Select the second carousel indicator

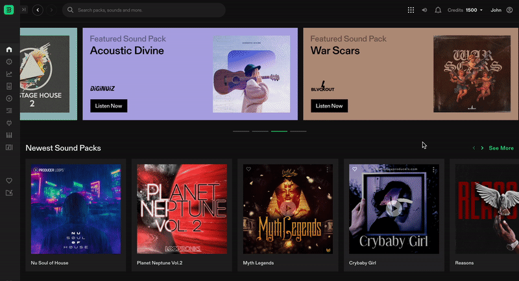click(x=260, y=131)
